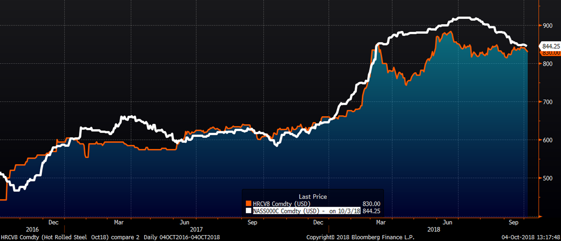Click the 830.00 value in the legend box

coord(372,204)
